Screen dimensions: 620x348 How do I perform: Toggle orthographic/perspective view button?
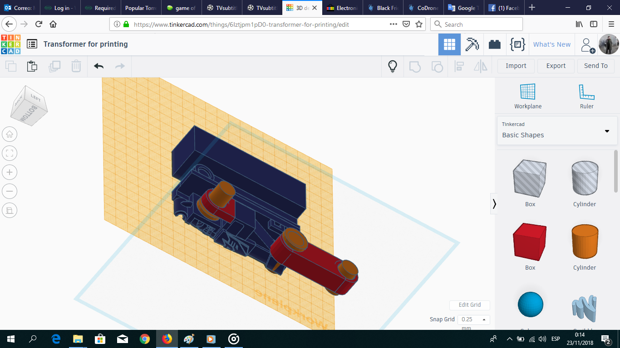pyautogui.click(x=10, y=210)
